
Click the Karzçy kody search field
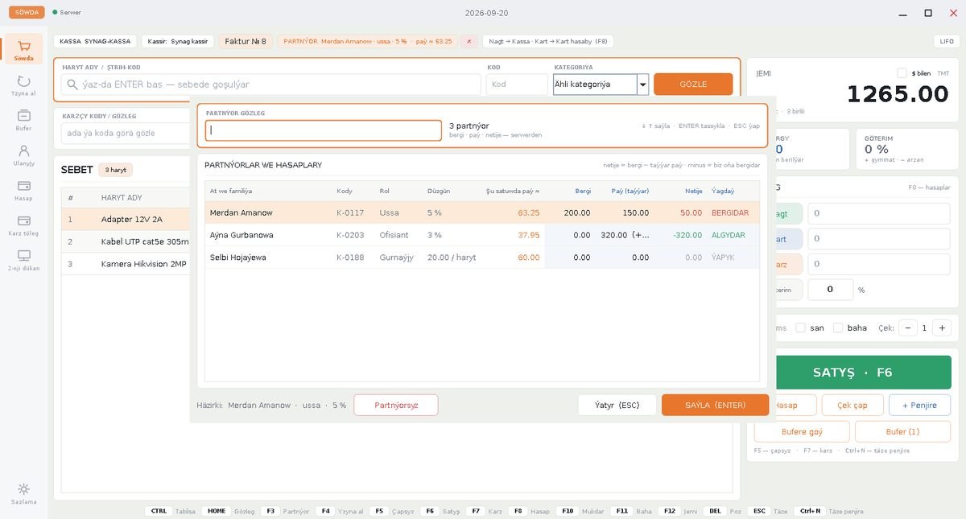(x=125, y=133)
